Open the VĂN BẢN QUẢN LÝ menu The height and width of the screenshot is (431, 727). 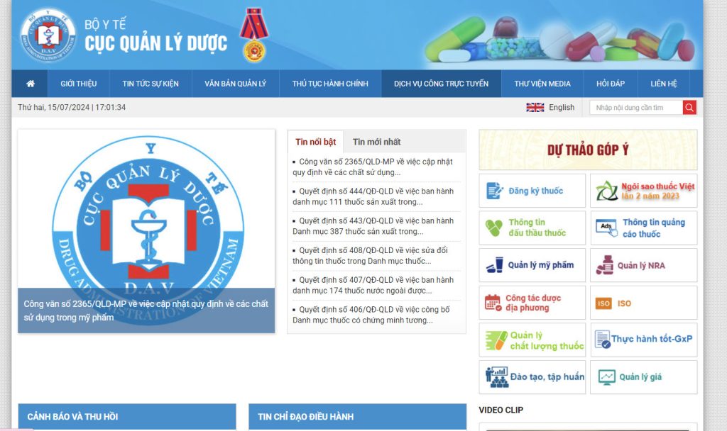pos(235,84)
